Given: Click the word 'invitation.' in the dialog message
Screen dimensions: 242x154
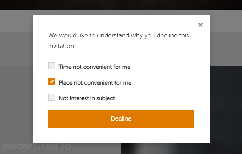Looking at the screenshot, I should pyautogui.click(x=62, y=46).
